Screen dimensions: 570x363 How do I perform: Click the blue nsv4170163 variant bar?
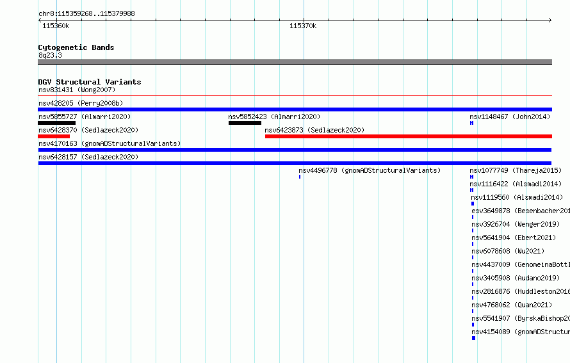point(295,150)
